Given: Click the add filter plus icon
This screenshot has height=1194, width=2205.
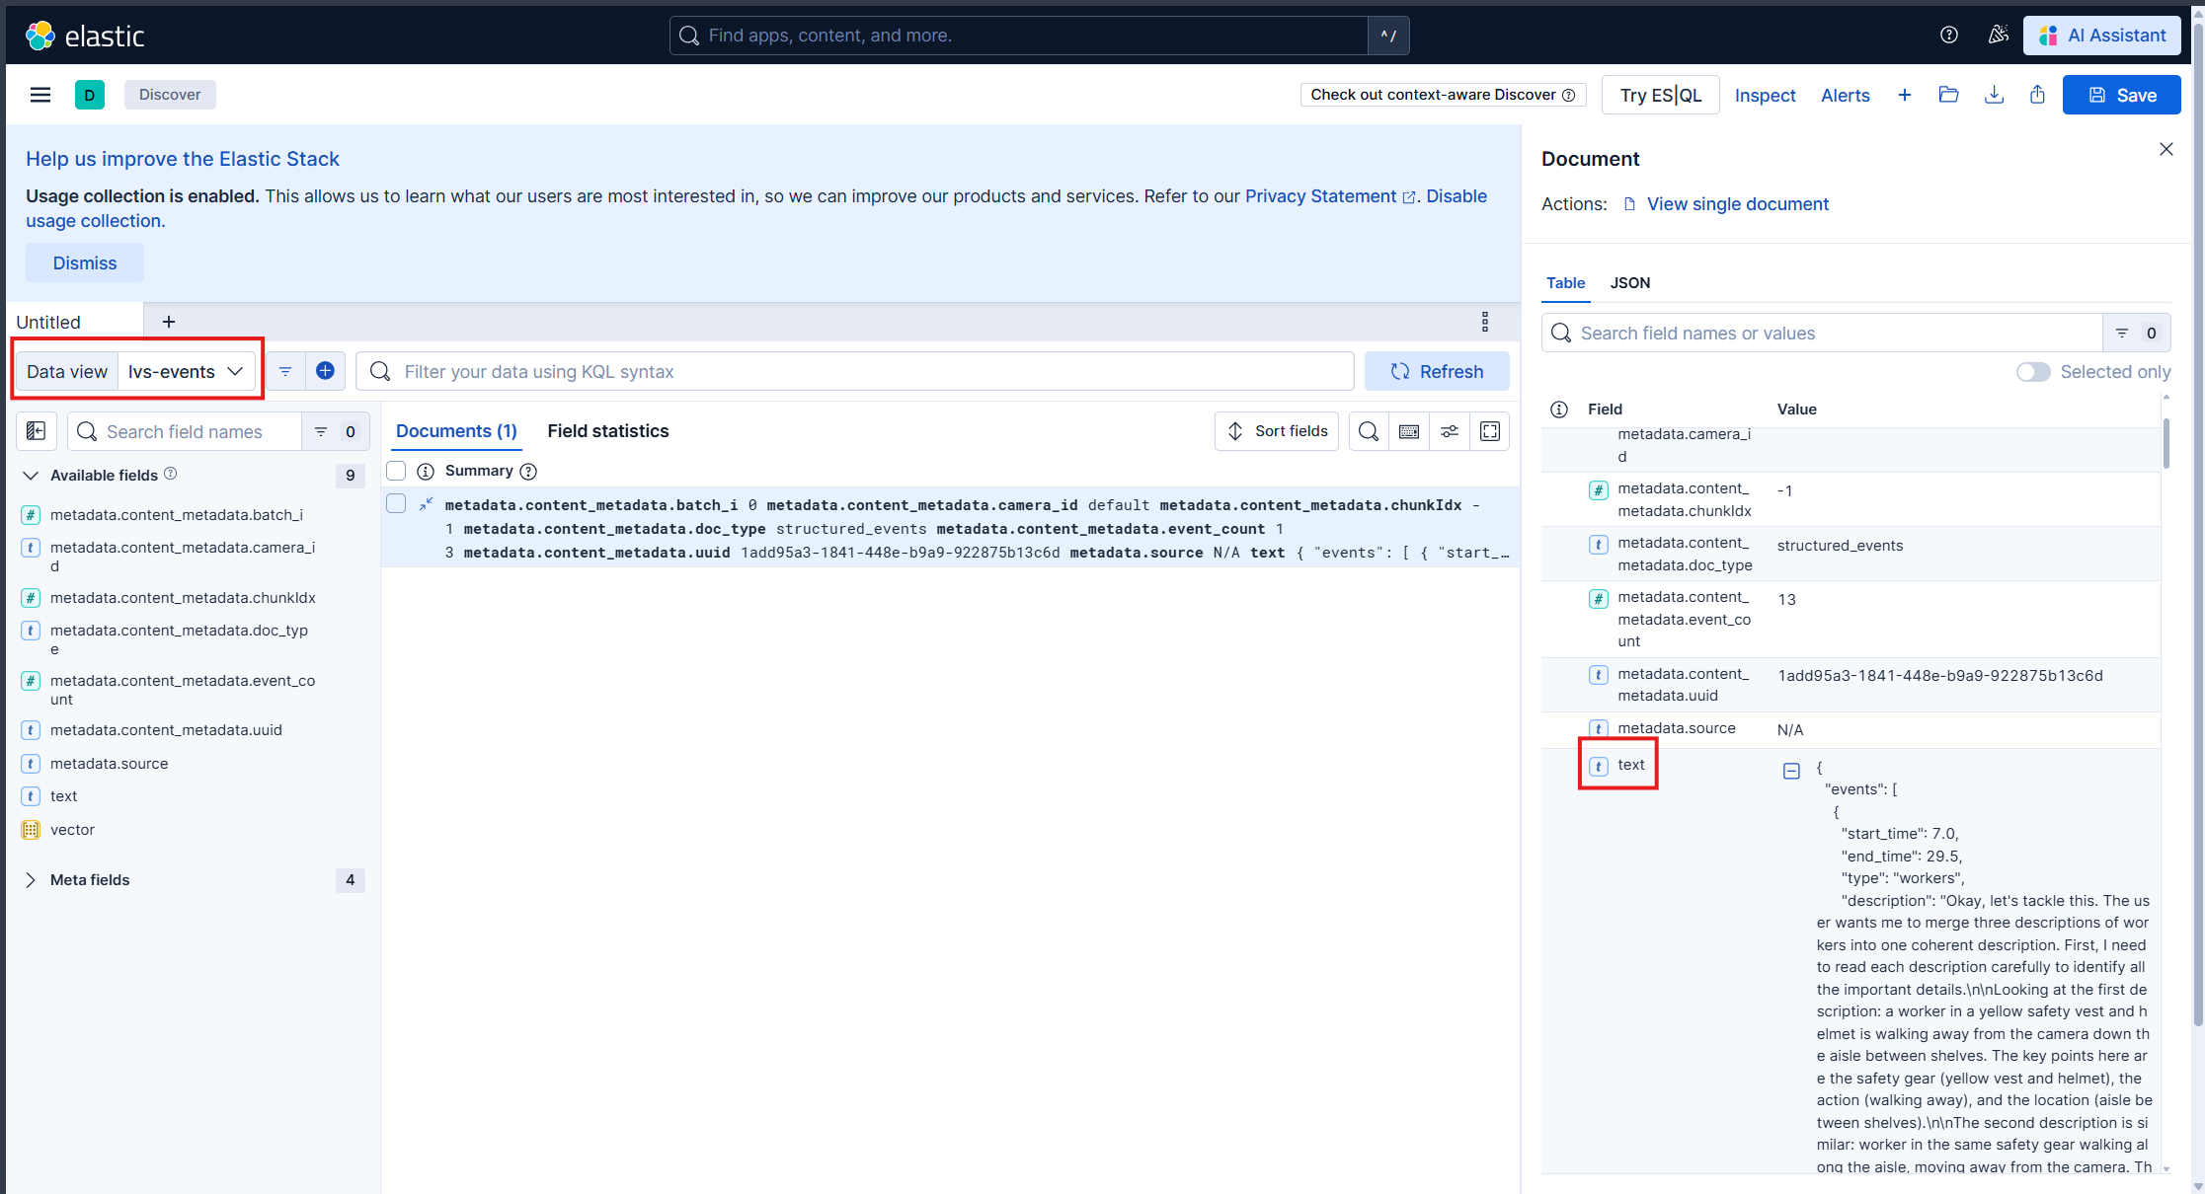Looking at the screenshot, I should 325,371.
